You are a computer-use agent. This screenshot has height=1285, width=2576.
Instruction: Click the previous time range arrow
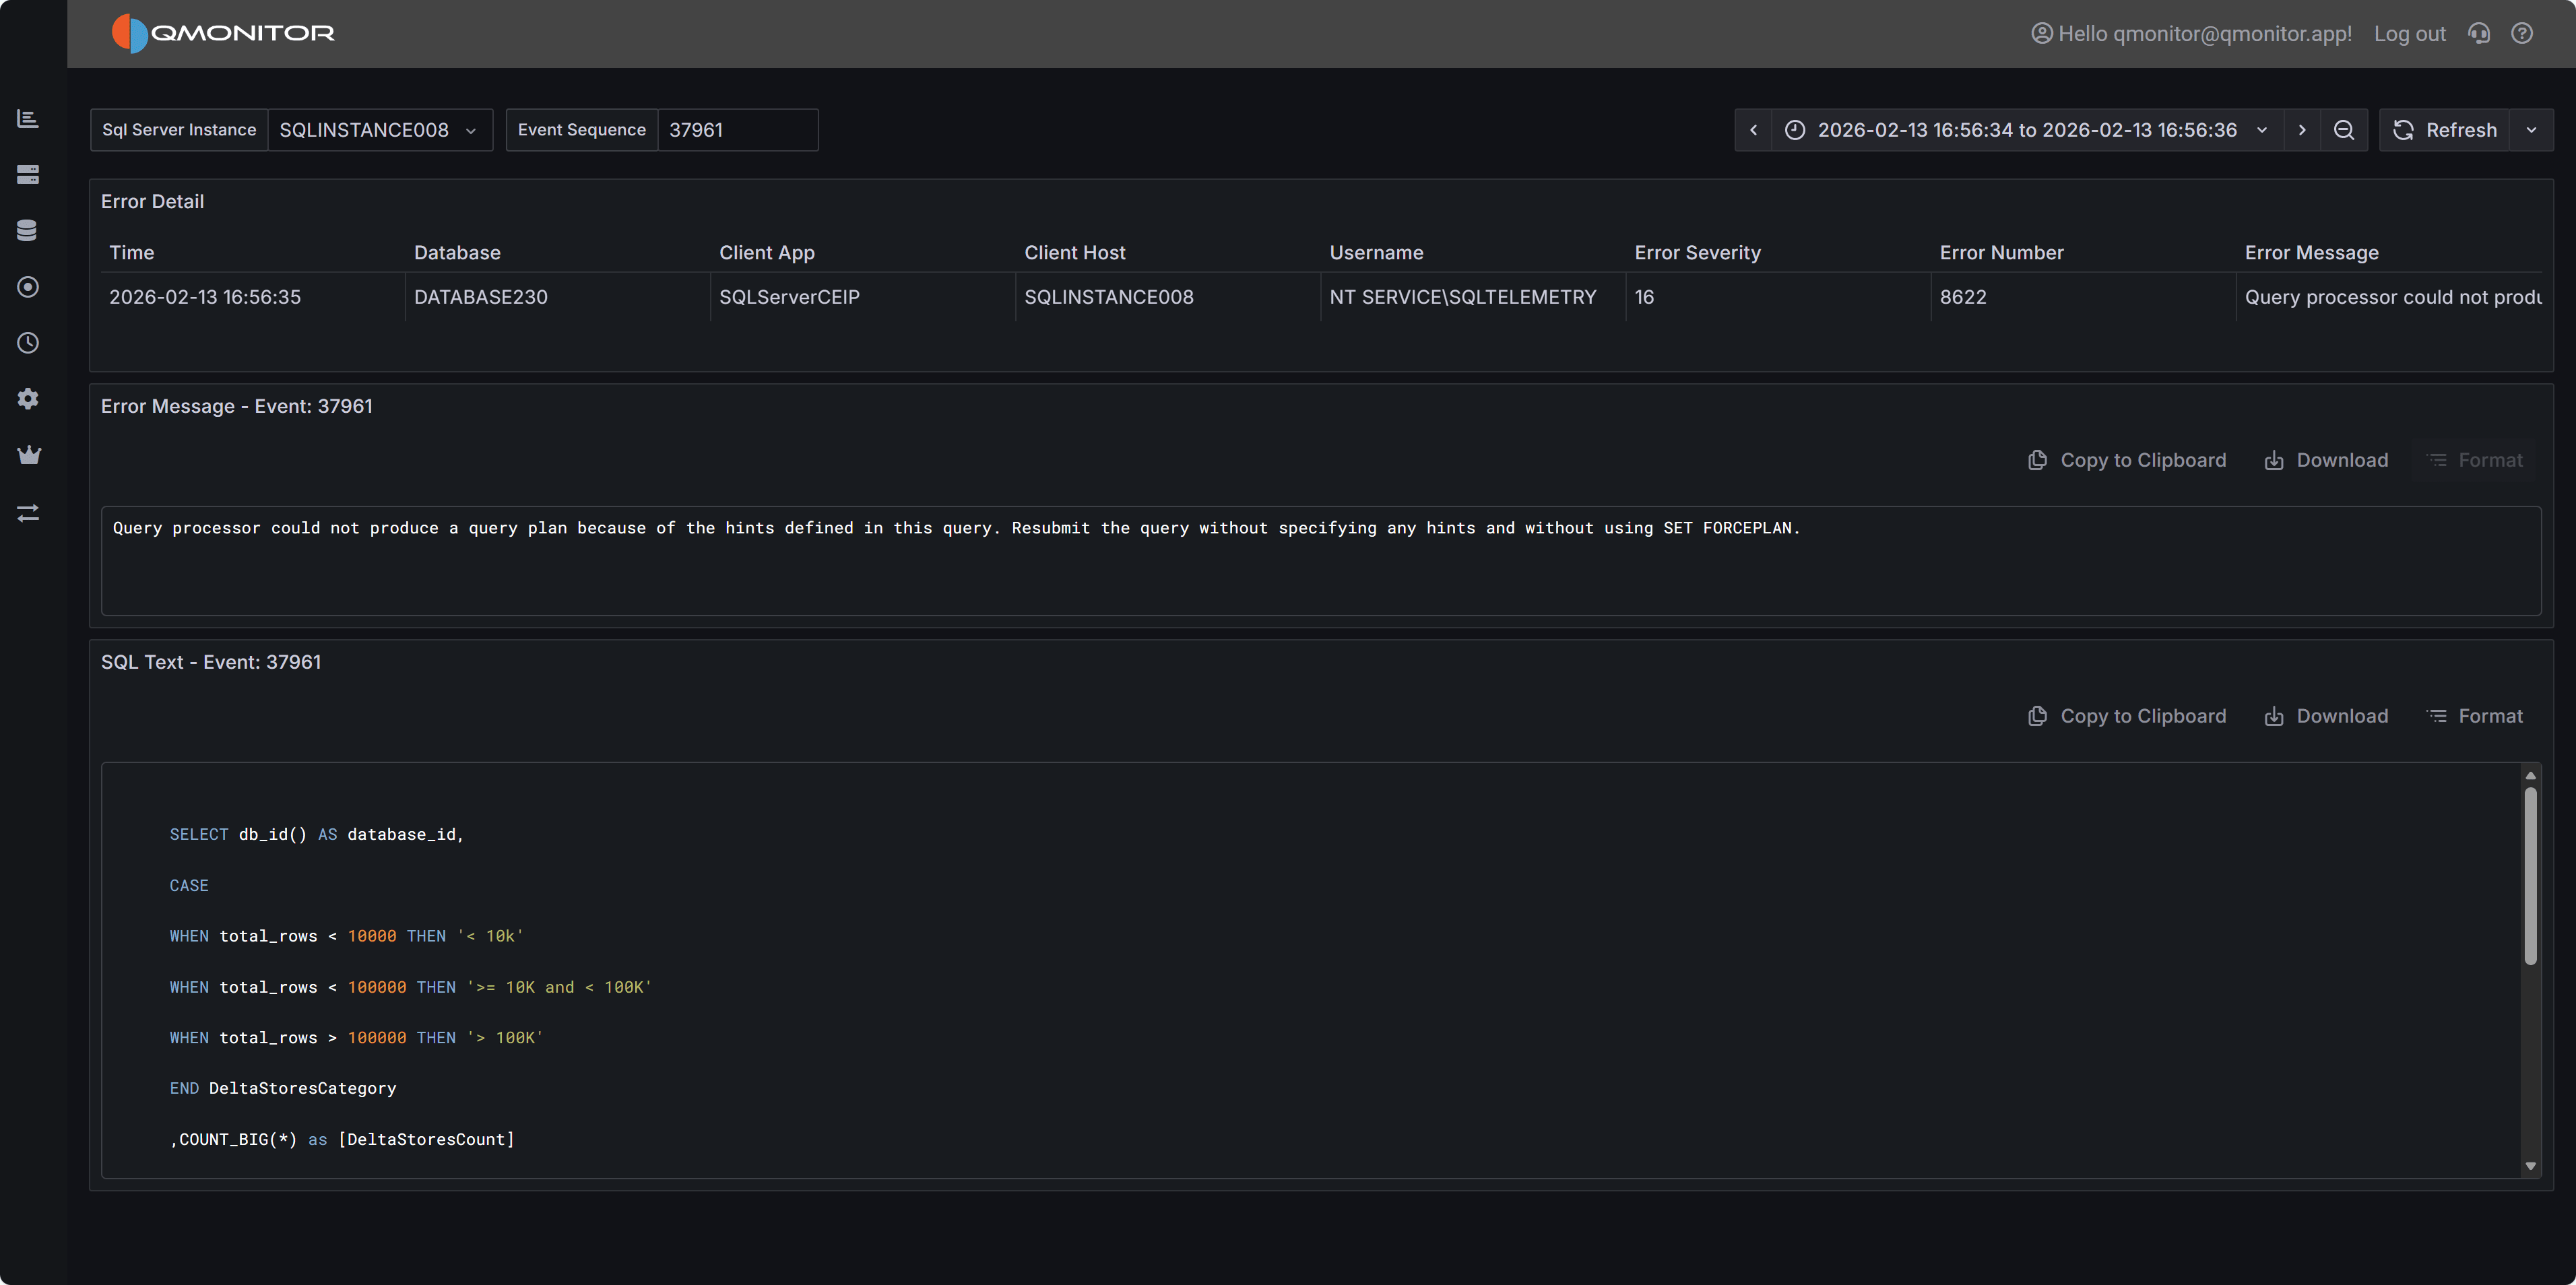point(1754,130)
